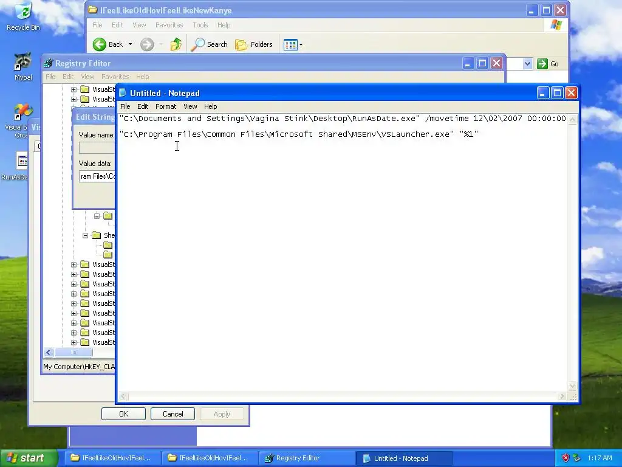This screenshot has height=467, width=622.
Task: Open the Explorer address bar dropdown
Action: point(527,64)
